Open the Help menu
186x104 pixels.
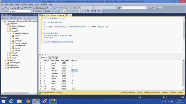click(51, 4)
